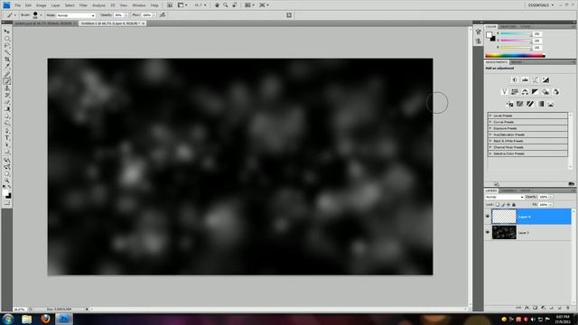Create a new layer group
578x325 pixels.
551,308
